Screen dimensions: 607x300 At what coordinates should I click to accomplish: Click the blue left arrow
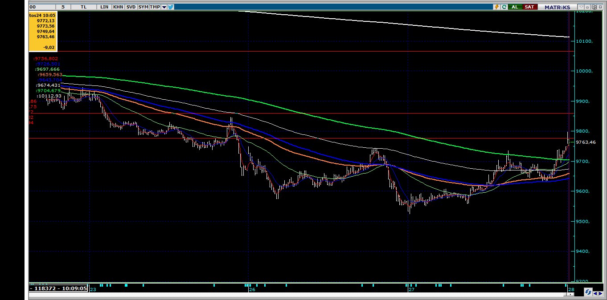point(595,293)
